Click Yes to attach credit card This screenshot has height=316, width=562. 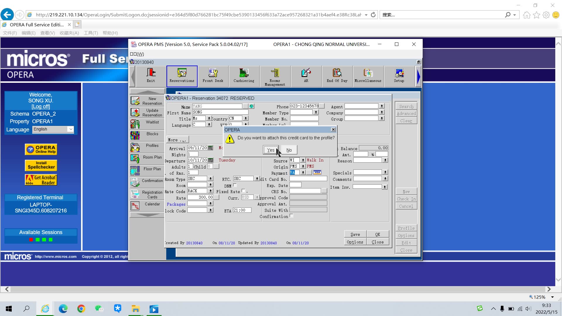(x=270, y=150)
